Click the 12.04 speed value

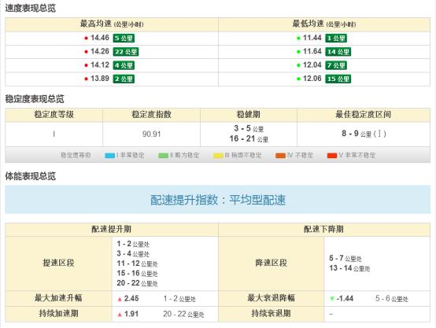pos(312,65)
